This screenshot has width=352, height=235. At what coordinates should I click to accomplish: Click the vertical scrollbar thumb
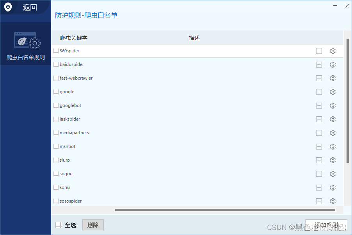[347, 101]
